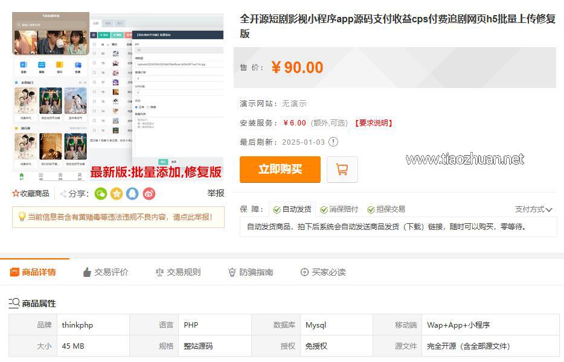Click the lightbulb icon in the warning notice

22,217
